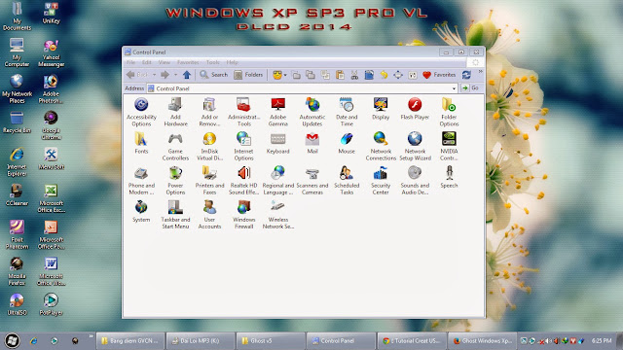Expand the toolbar overflow chevron
This screenshot has width=623, height=350.
480,72
